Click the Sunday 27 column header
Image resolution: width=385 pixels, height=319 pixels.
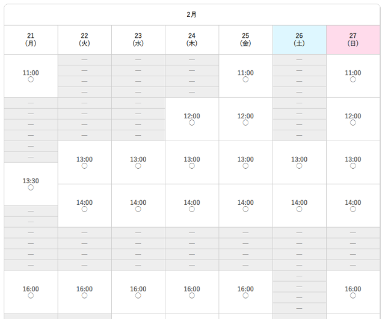click(x=353, y=40)
